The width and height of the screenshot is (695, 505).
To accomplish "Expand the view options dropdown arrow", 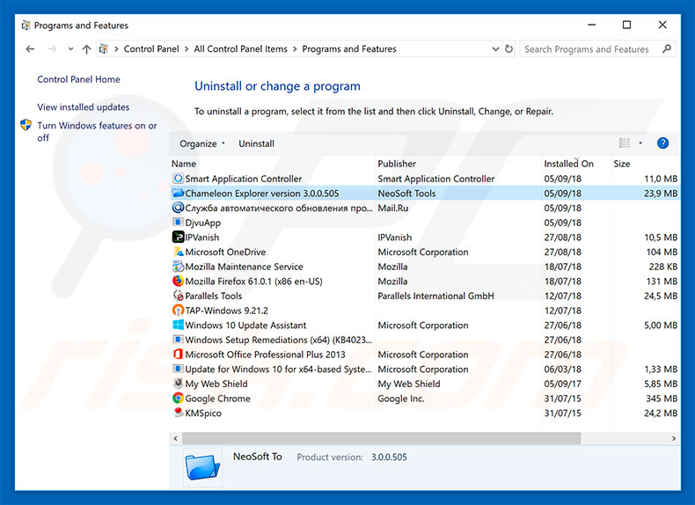I will (640, 143).
